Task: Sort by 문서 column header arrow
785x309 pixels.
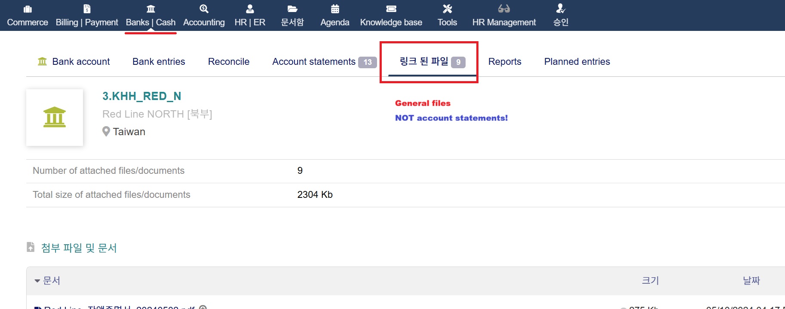Action: pos(37,281)
